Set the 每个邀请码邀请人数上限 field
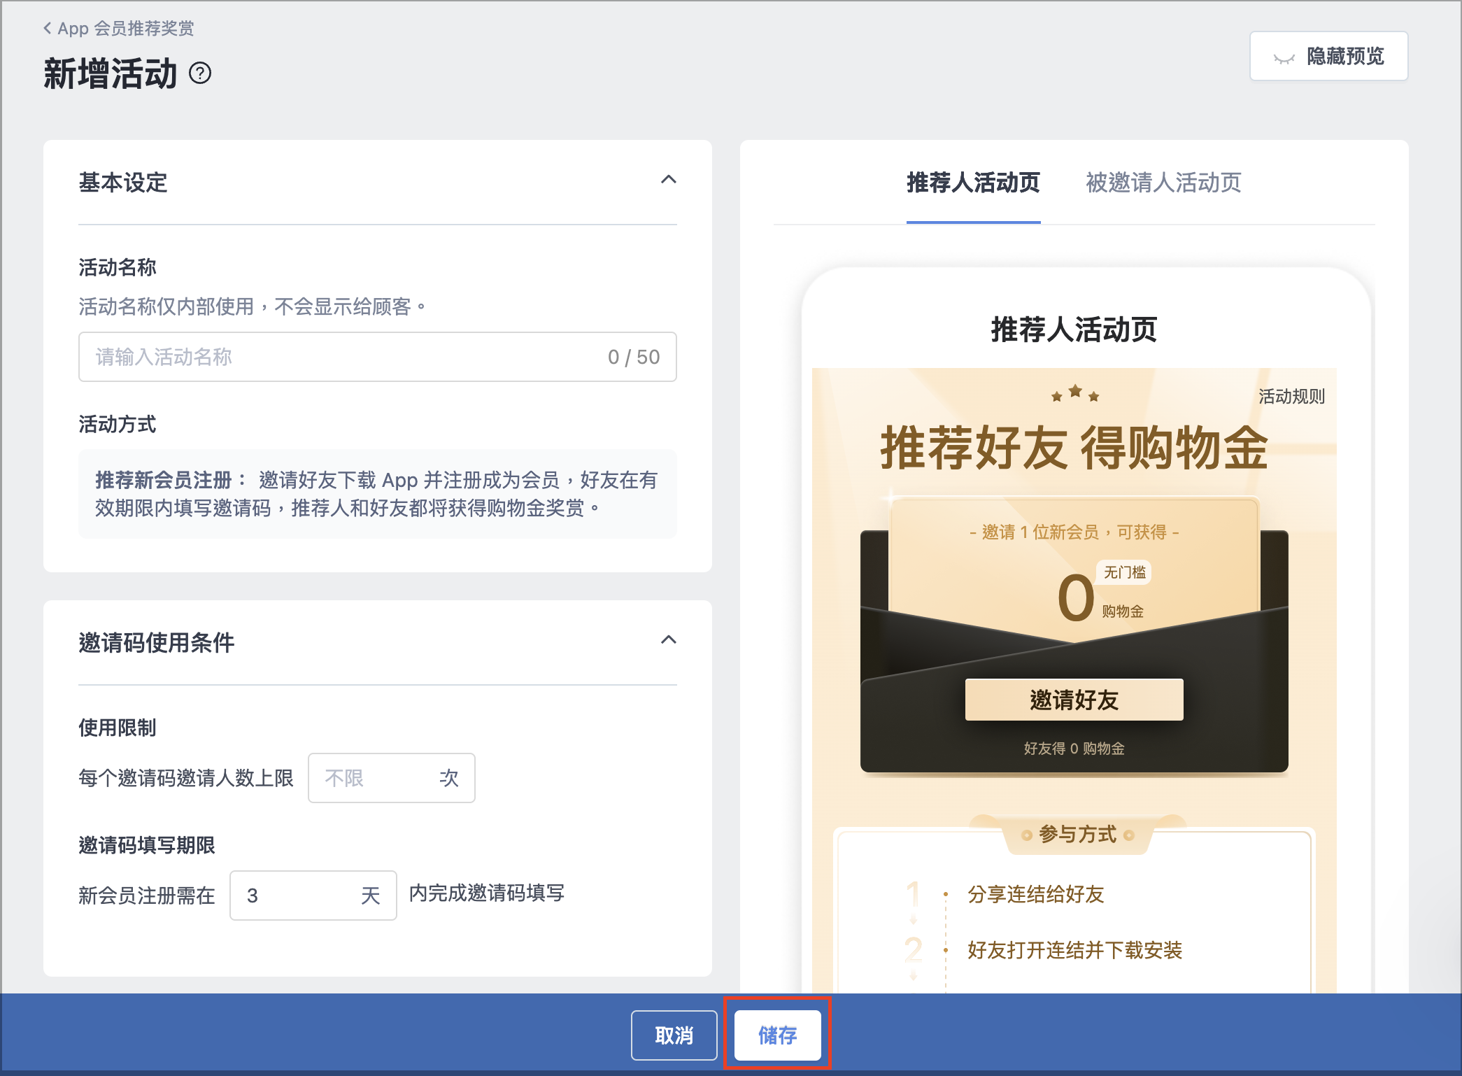1462x1076 pixels. click(x=392, y=778)
